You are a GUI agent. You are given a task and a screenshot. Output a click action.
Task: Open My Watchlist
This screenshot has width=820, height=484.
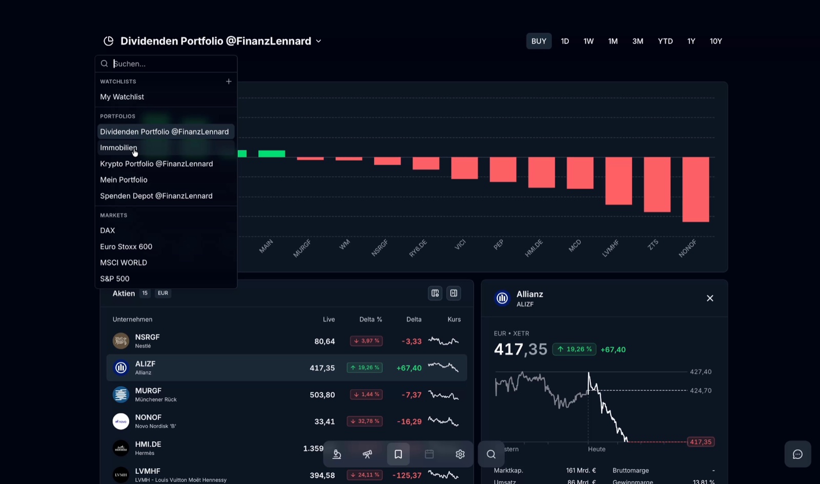pos(166,97)
